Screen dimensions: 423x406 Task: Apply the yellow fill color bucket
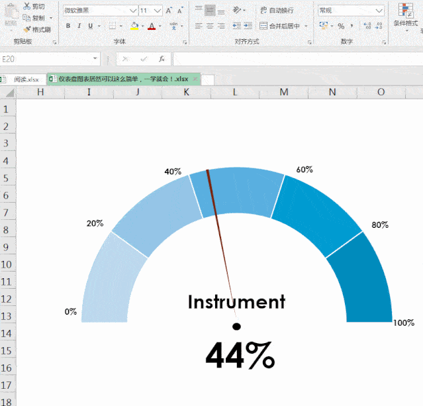(x=134, y=26)
